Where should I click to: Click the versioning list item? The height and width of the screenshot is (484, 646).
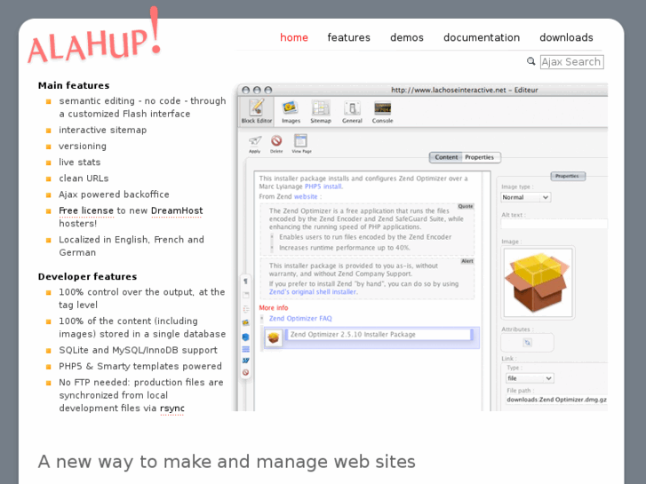(83, 147)
